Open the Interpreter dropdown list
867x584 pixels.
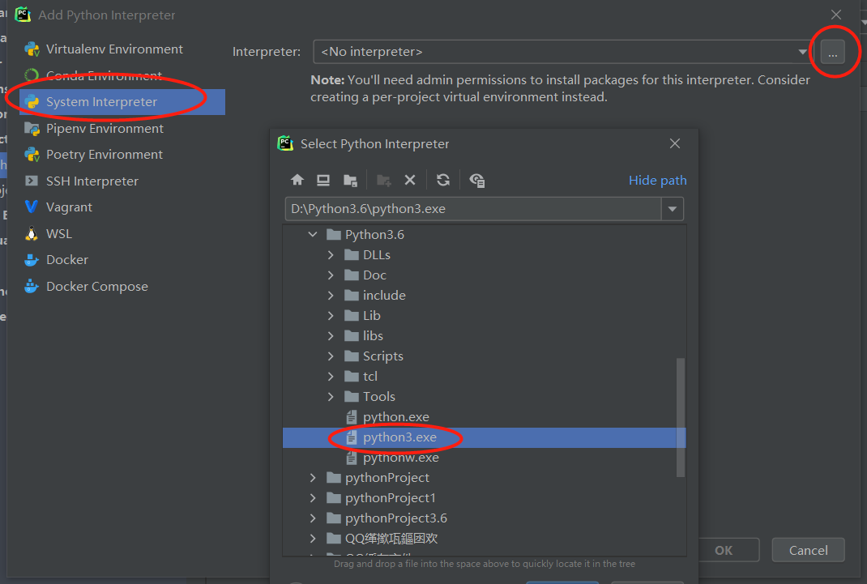802,52
